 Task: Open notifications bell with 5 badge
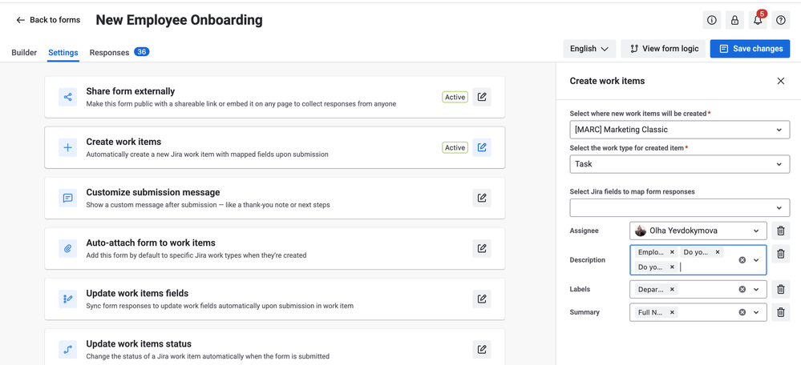click(x=758, y=20)
